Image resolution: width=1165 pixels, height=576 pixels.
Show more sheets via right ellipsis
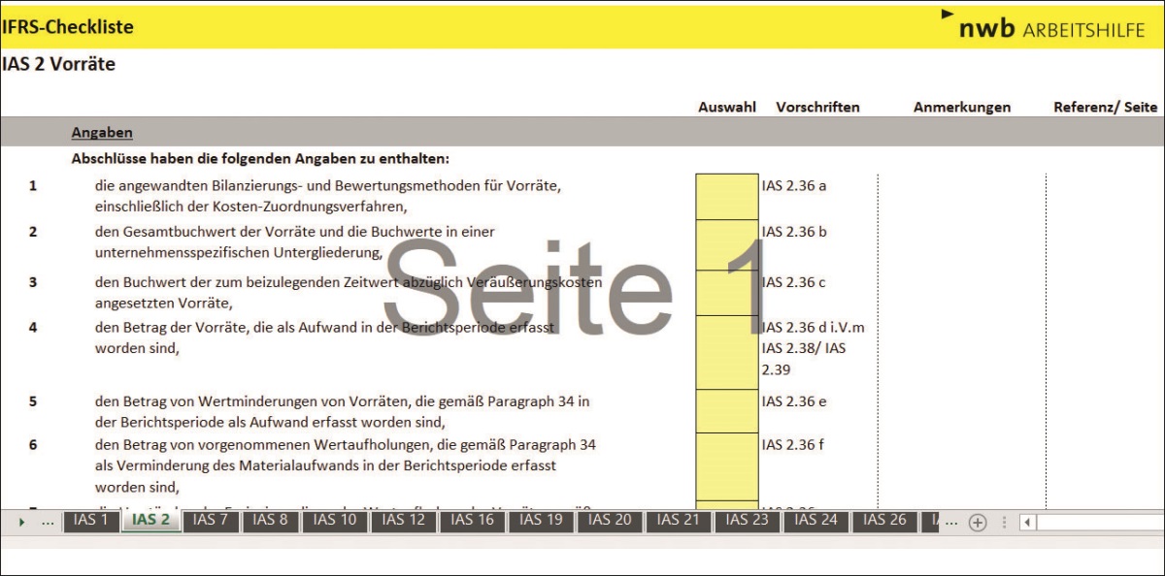point(949,522)
